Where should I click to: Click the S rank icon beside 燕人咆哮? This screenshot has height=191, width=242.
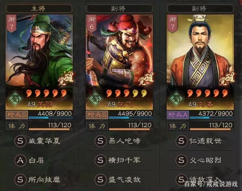point(100,141)
